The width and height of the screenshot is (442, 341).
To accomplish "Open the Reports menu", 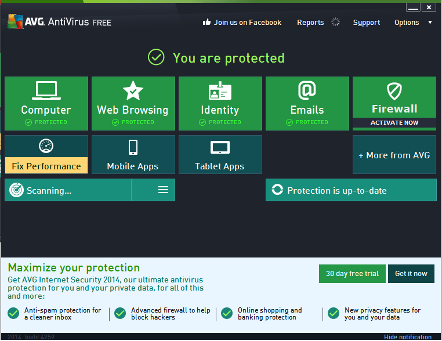I will [x=310, y=23].
